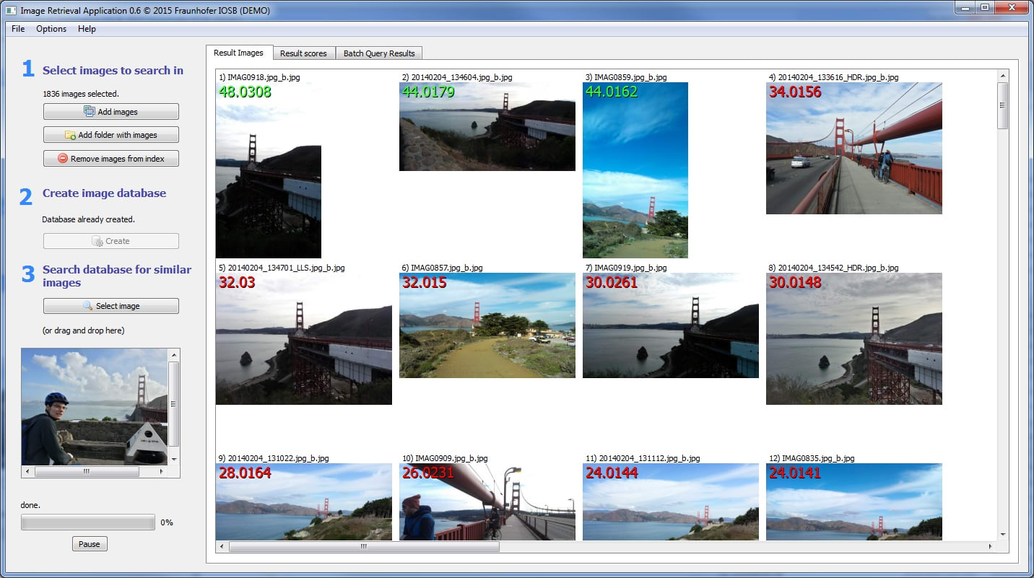The height and width of the screenshot is (578, 1034).
Task: Click the score 26.0231 label
Action: coord(428,473)
